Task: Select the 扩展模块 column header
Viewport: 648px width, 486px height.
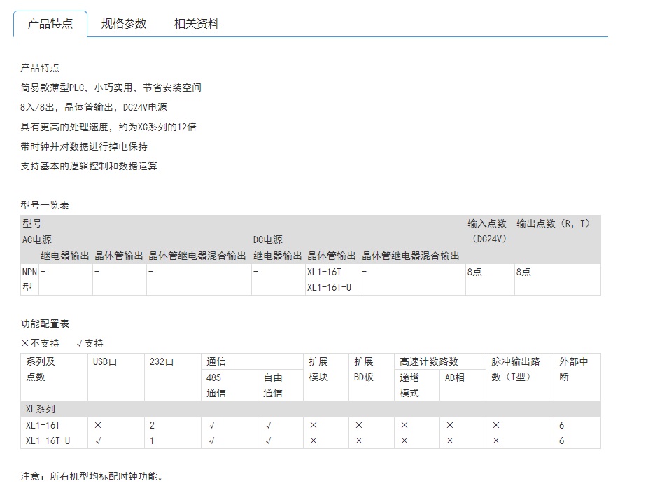Action: (318, 369)
